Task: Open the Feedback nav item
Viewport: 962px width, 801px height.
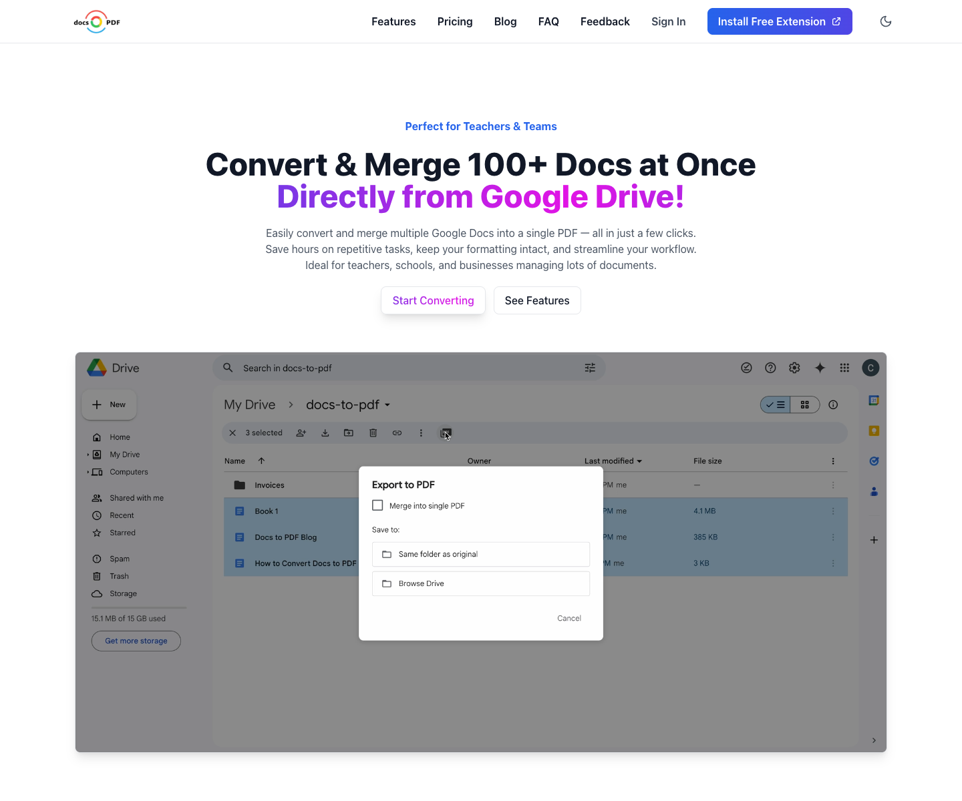Action: [x=605, y=21]
